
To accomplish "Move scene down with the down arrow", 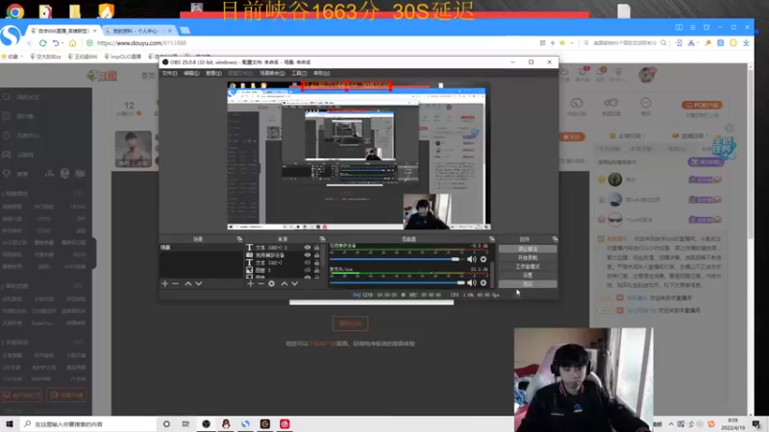I will (x=199, y=283).
